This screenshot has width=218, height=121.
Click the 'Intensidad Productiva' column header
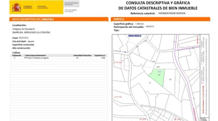point(82,56)
